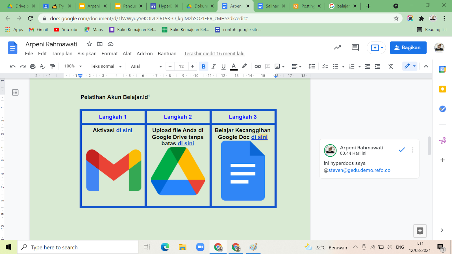
Task: Open line and paragraph spacing options
Action: (312, 66)
